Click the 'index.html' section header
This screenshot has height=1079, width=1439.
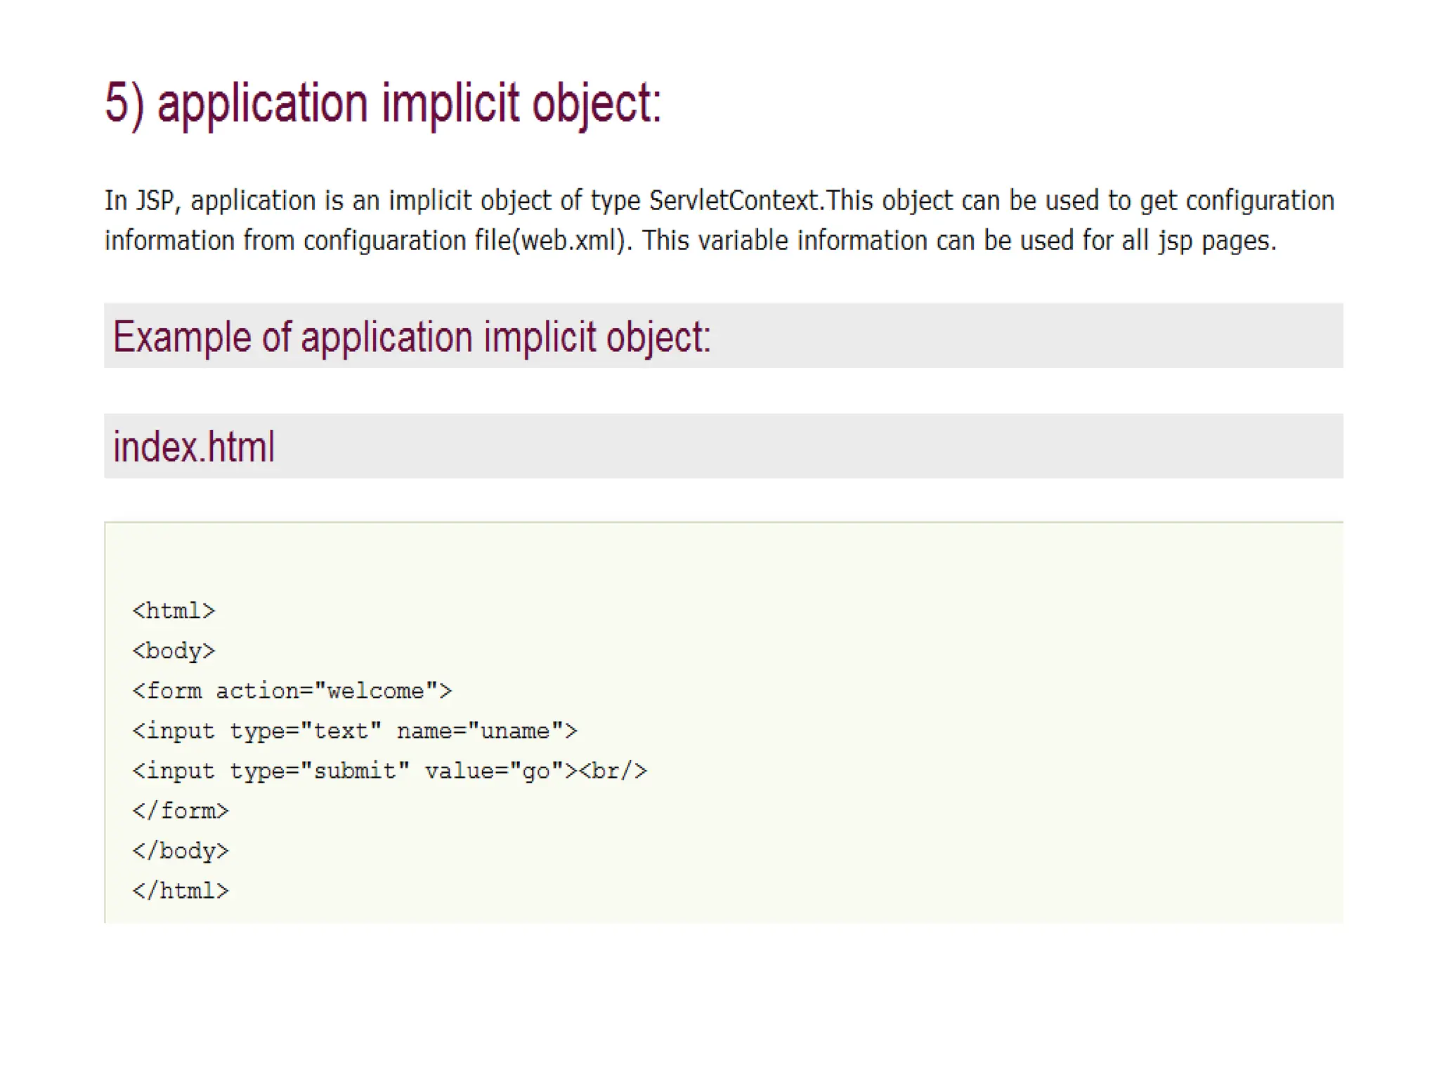(194, 447)
